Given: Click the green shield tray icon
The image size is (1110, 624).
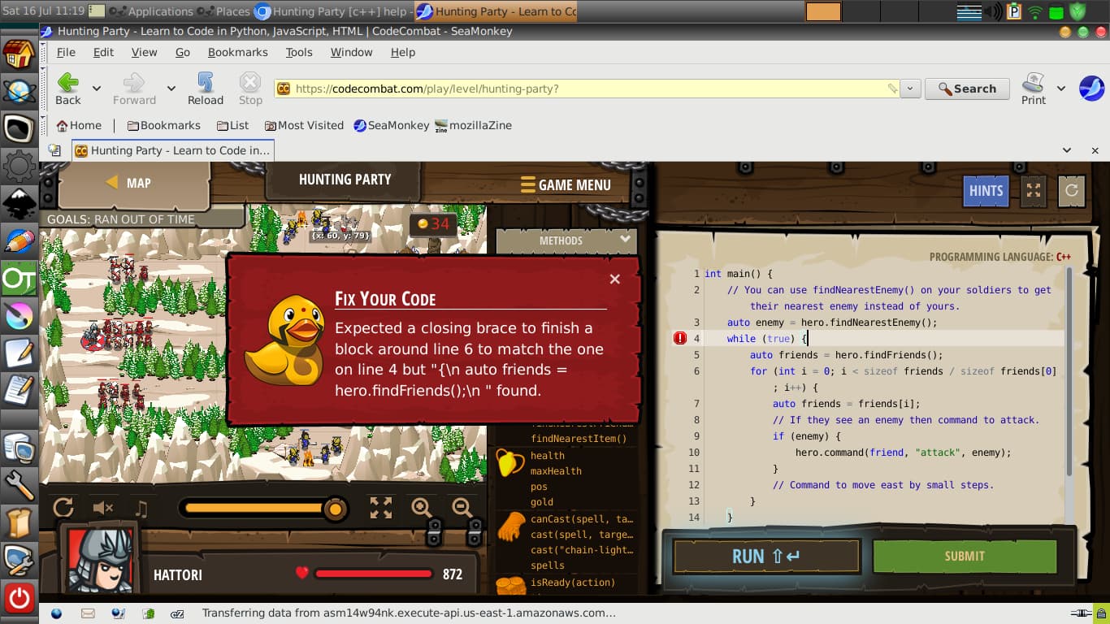Looking at the screenshot, I should (1077, 11).
